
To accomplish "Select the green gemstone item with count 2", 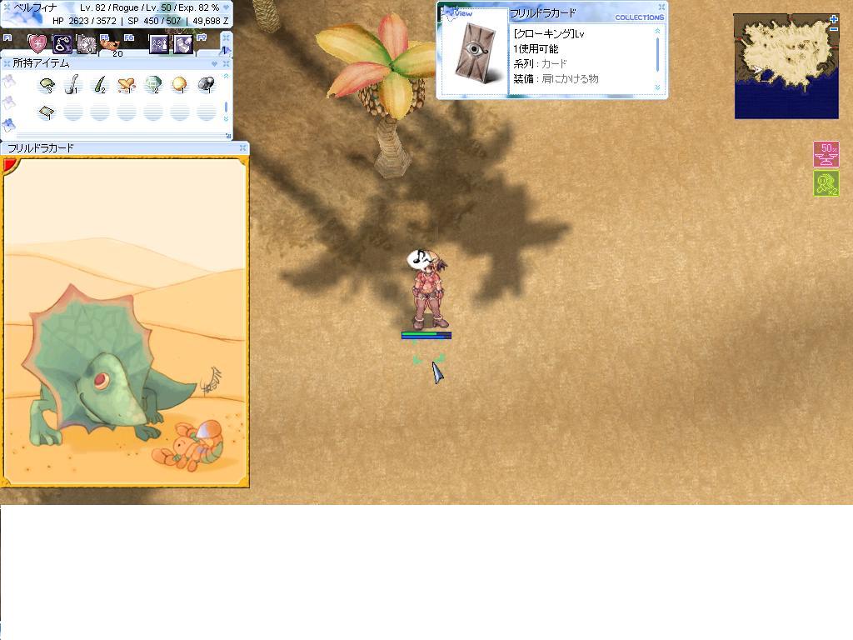I will (153, 86).
